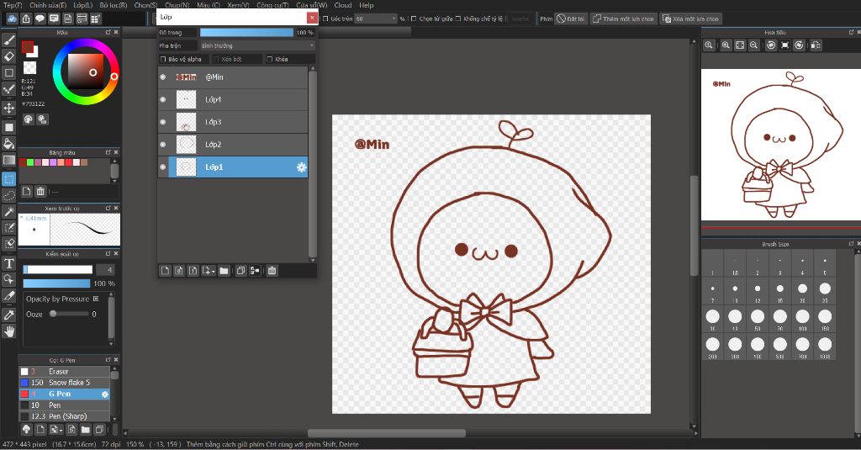The height and width of the screenshot is (450, 861).
Task: Select the Eraser brush in list
Action: point(65,372)
